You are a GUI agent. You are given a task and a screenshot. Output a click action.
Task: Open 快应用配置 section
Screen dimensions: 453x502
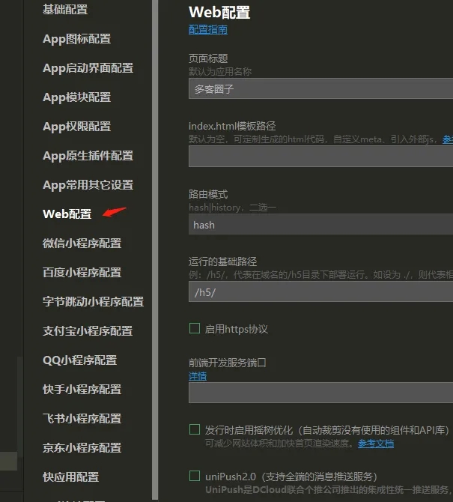click(x=70, y=477)
